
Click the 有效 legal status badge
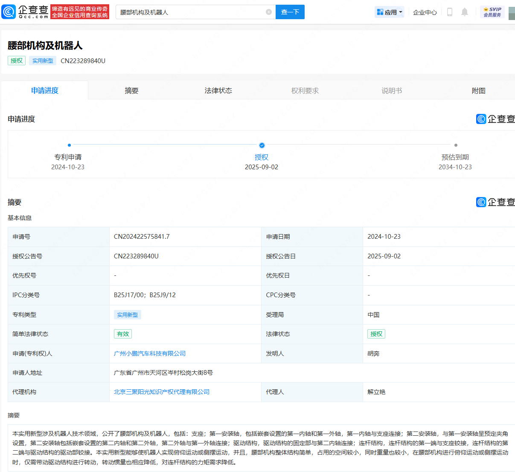click(x=123, y=334)
